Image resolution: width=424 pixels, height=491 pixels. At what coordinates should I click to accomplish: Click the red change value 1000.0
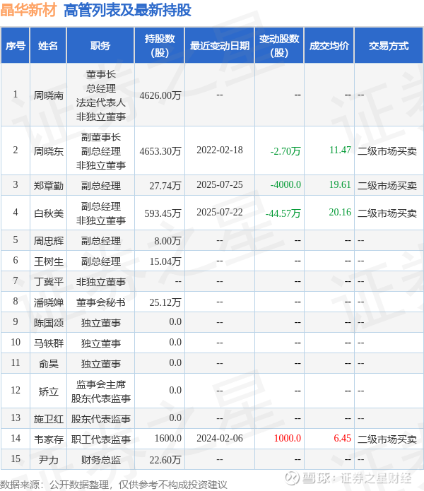(x=288, y=439)
